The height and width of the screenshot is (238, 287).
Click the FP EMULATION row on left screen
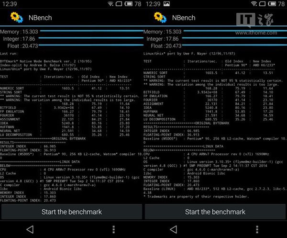pos(65,112)
